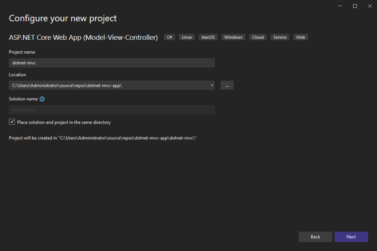Image resolution: width=377 pixels, height=251 pixels.
Task: Select the C# language tag
Action: (169, 37)
